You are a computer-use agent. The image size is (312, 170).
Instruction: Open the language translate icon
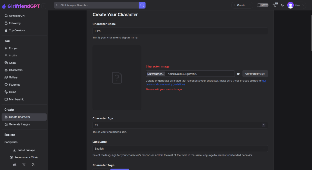(x=275, y=5)
